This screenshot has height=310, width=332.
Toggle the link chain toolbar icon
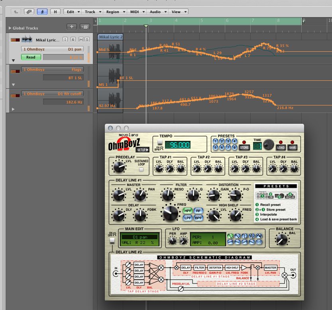pos(29,12)
